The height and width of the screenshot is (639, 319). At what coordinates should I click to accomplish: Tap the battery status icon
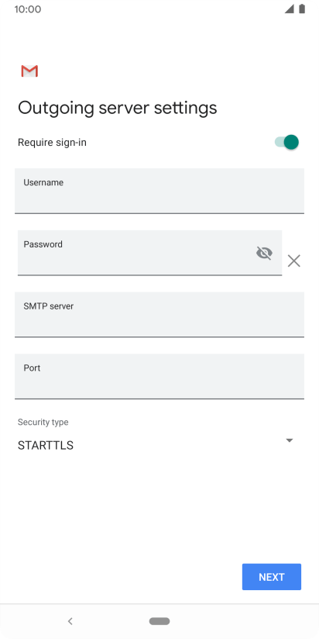(x=302, y=9)
